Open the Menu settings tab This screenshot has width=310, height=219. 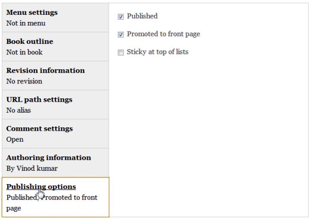(x=32, y=12)
